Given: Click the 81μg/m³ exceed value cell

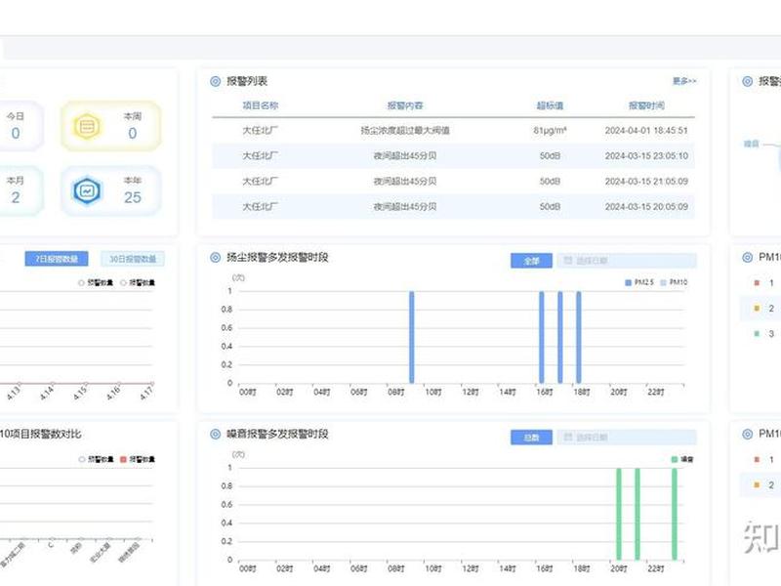Looking at the screenshot, I should [550, 131].
